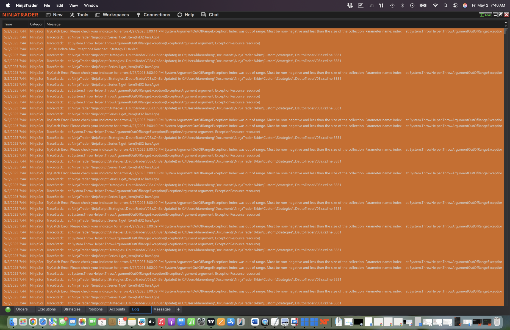Open Finder from the Dock
Image resolution: width=510 pixels, height=330 pixels.
pyautogui.click(x=13, y=321)
